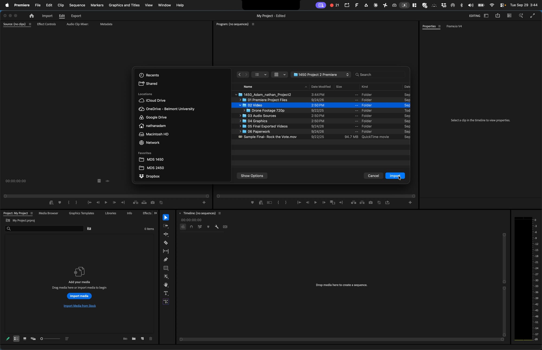Click the New Item icon in Project panel
The width and height of the screenshot is (542, 350).
[x=142, y=339]
